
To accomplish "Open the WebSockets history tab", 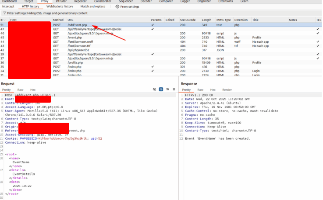I will [x=60, y=7].
